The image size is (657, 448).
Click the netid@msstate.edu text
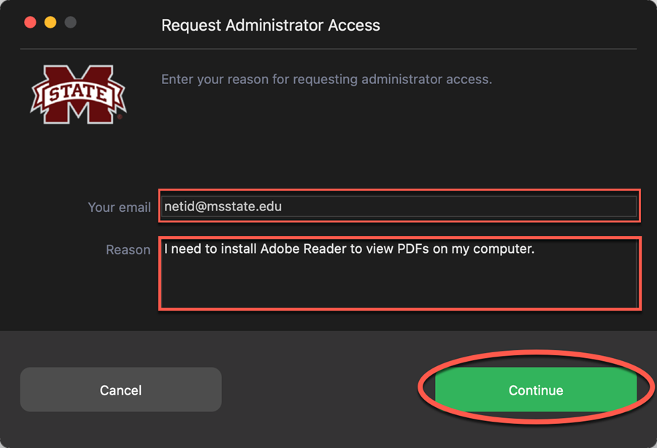click(x=223, y=206)
